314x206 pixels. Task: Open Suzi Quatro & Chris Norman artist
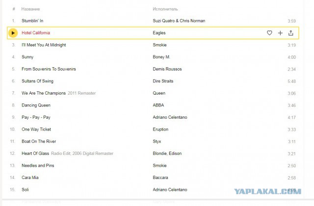tap(179, 21)
